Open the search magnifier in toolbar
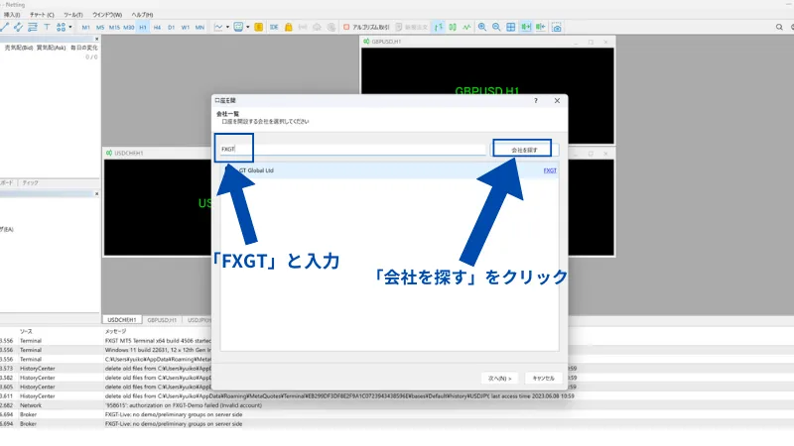Screen dimensions: 794x446 779,28
